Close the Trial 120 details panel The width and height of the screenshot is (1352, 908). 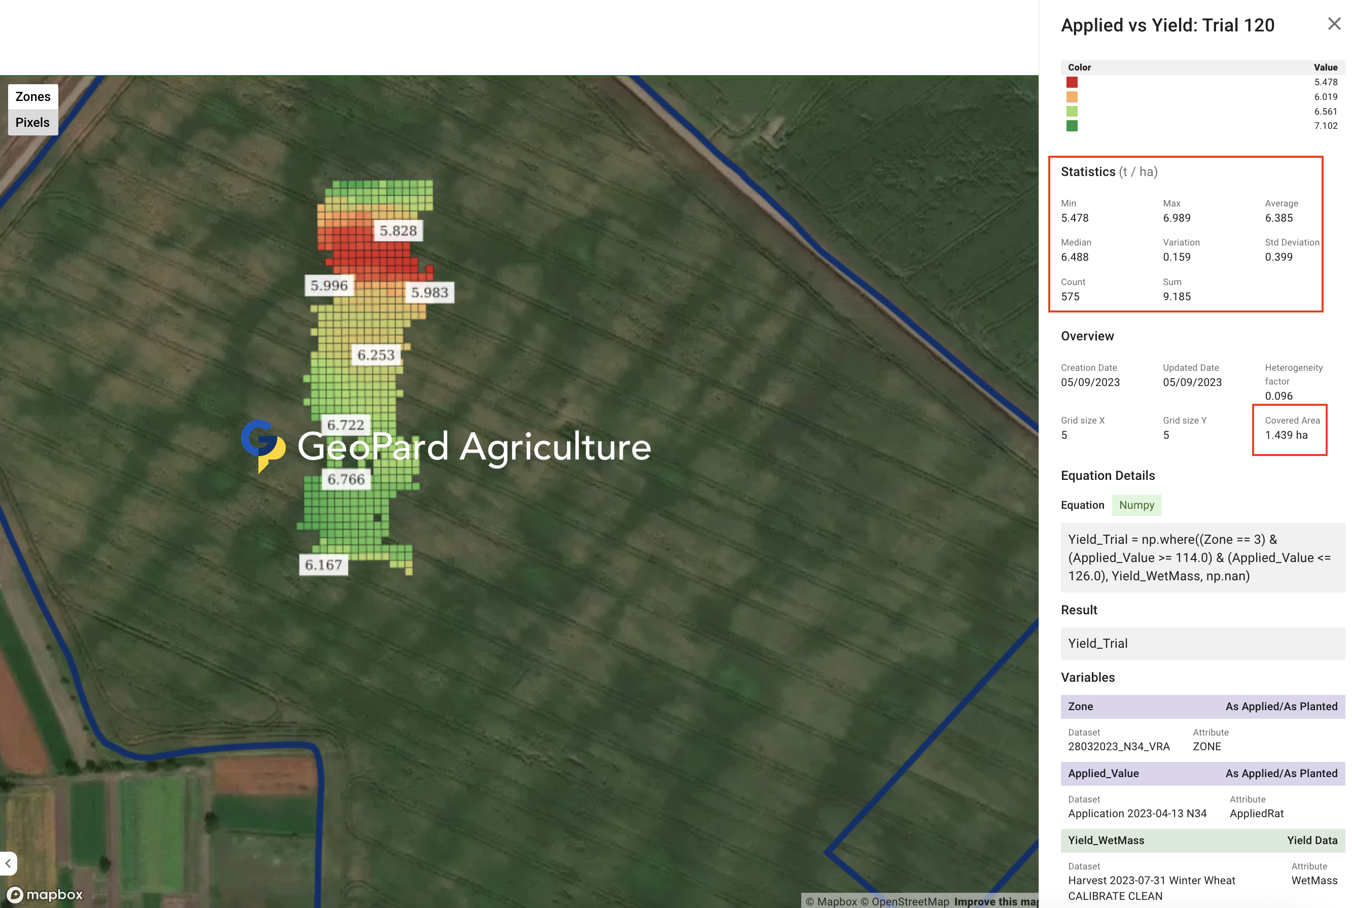click(x=1333, y=24)
